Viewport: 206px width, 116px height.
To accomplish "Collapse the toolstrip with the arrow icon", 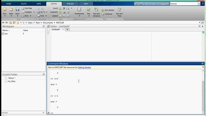I will click(203, 4).
